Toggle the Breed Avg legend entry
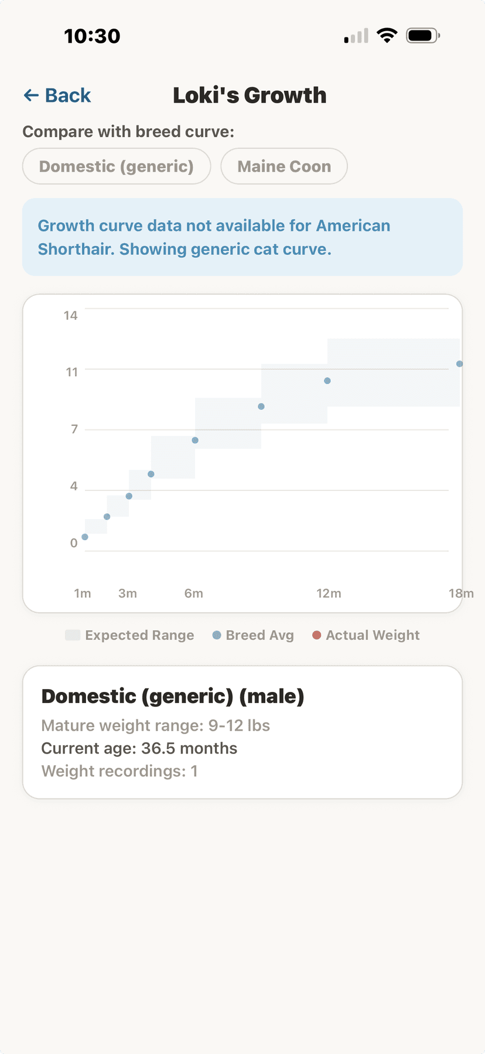Viewport: 485px width, 1054px height. point(253,635)
